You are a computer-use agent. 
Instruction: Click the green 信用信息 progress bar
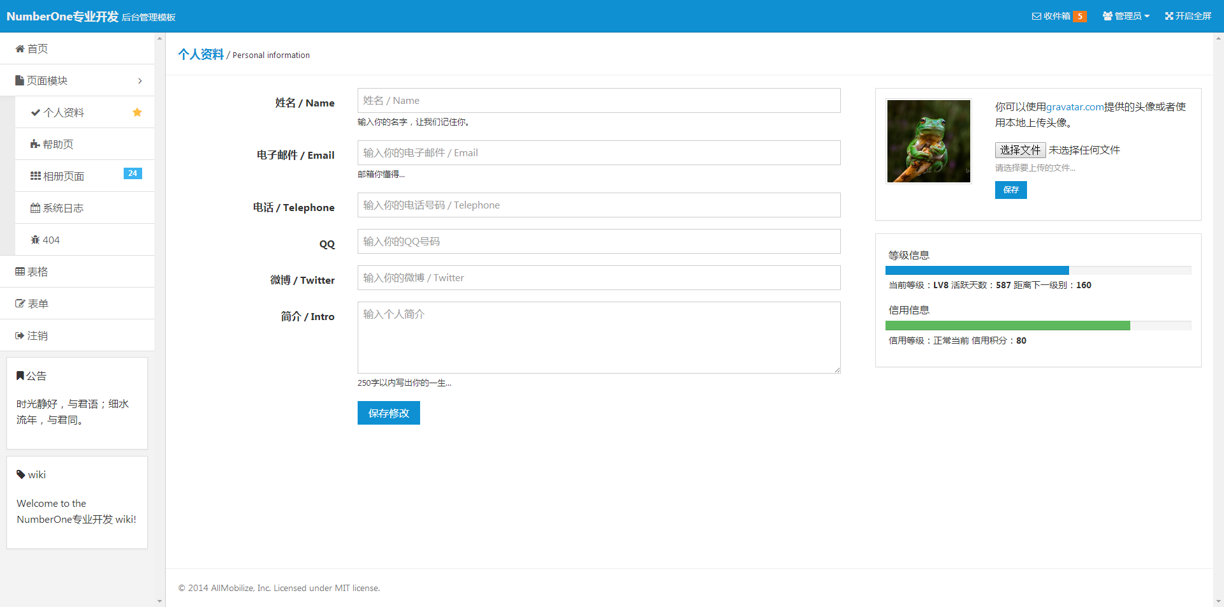1007,326
